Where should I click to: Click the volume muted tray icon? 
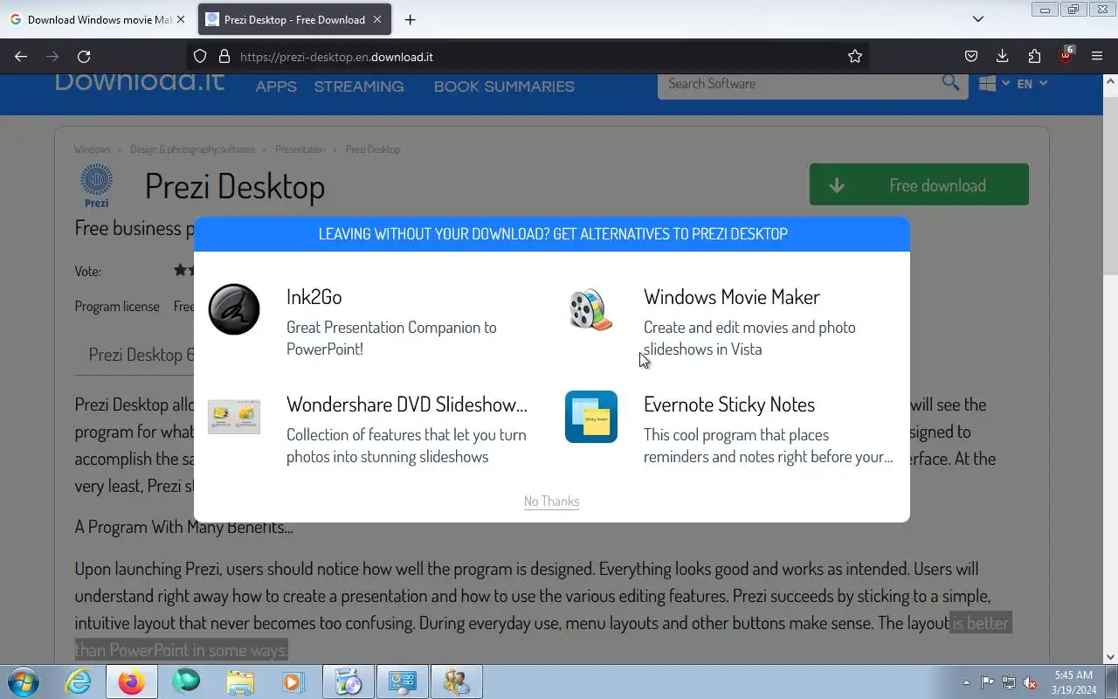1031,682
